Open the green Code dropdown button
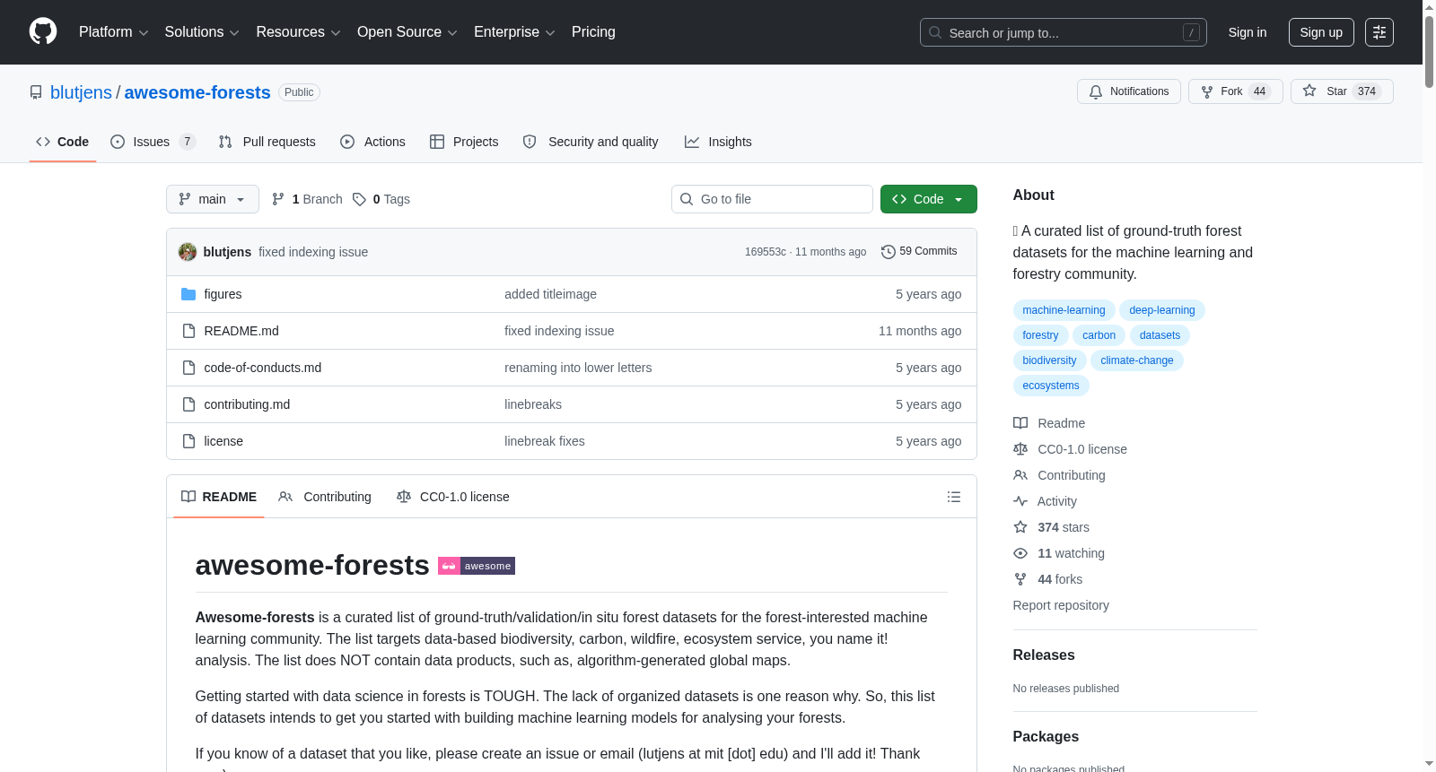 tap(929, 199)
